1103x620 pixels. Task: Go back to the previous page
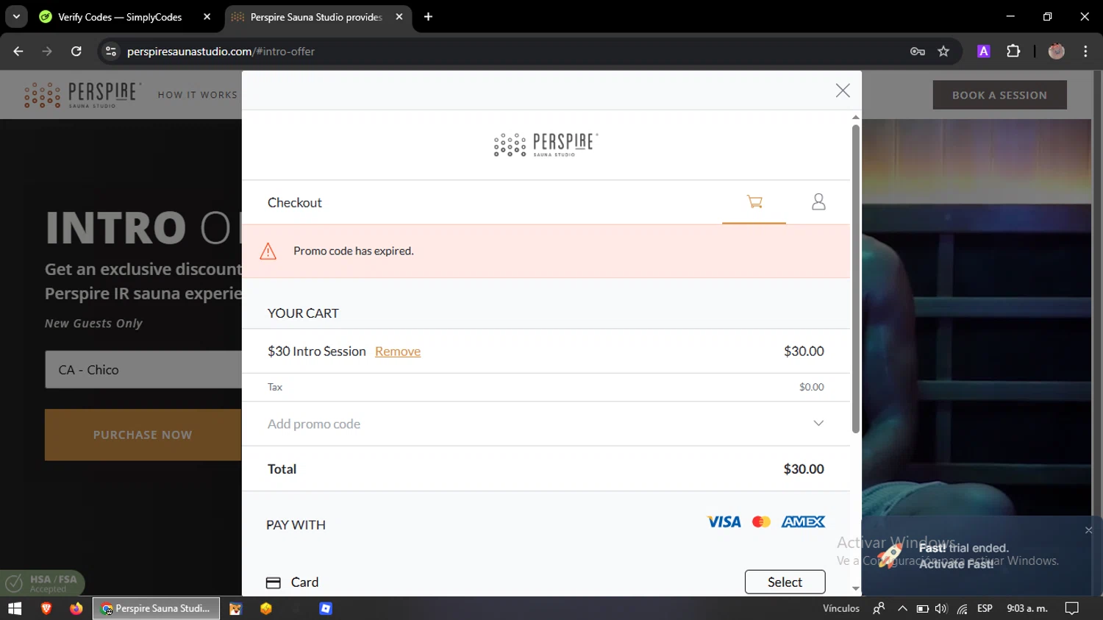(x=18, y=51)
